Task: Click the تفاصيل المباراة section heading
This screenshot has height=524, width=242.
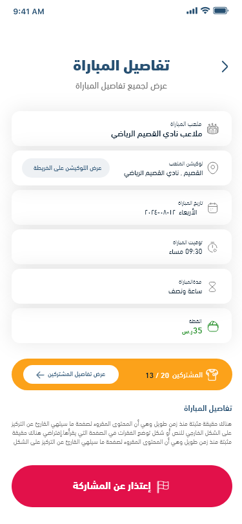Action: click(208, 408)
